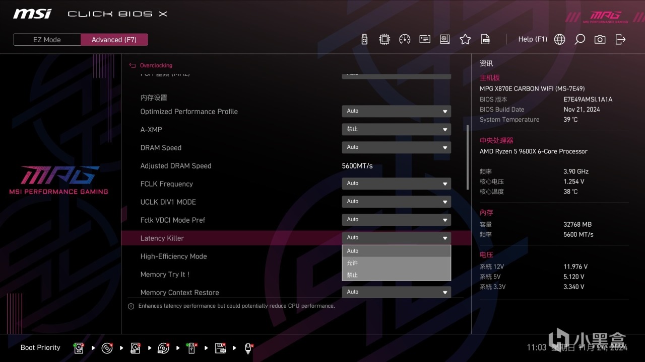Switch to the EZ Mode tab

47,40
